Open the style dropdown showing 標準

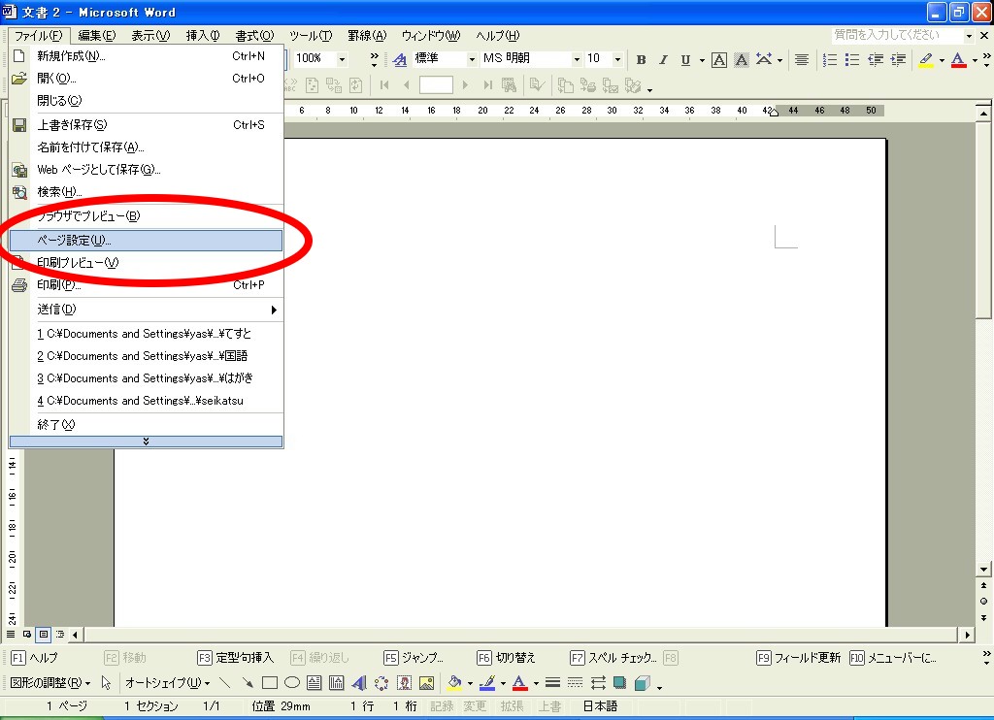coord(472,59)
